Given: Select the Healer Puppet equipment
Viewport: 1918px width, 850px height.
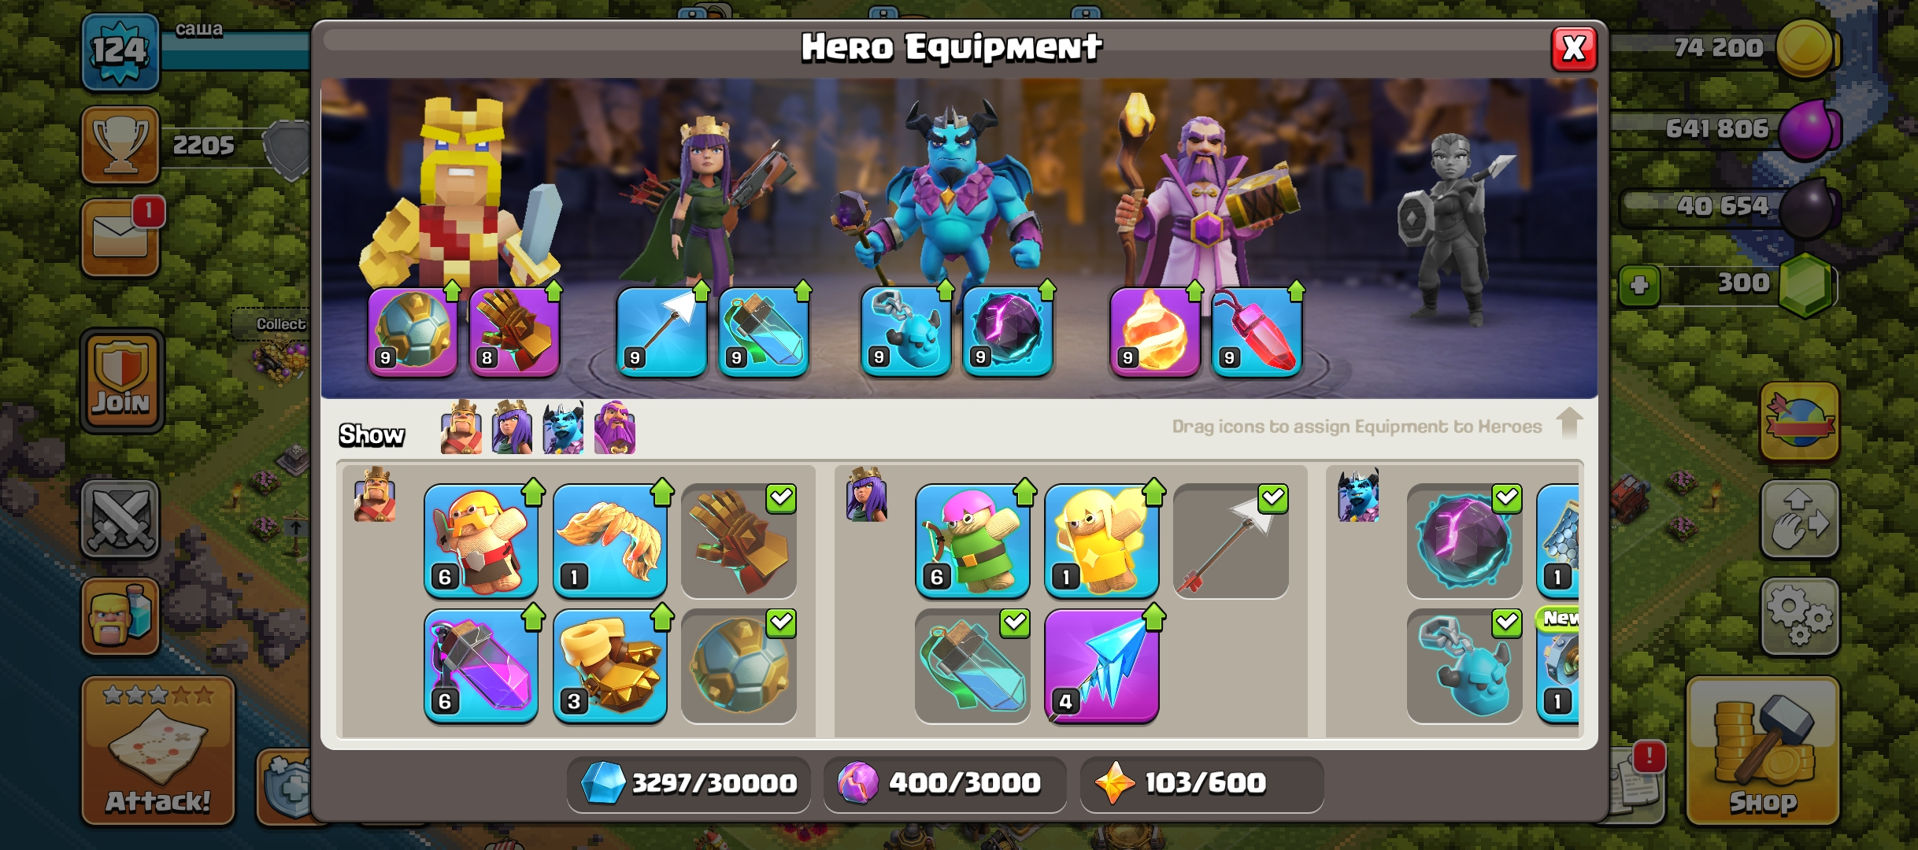Looking at the screenshot, I should click(1102, 541).
